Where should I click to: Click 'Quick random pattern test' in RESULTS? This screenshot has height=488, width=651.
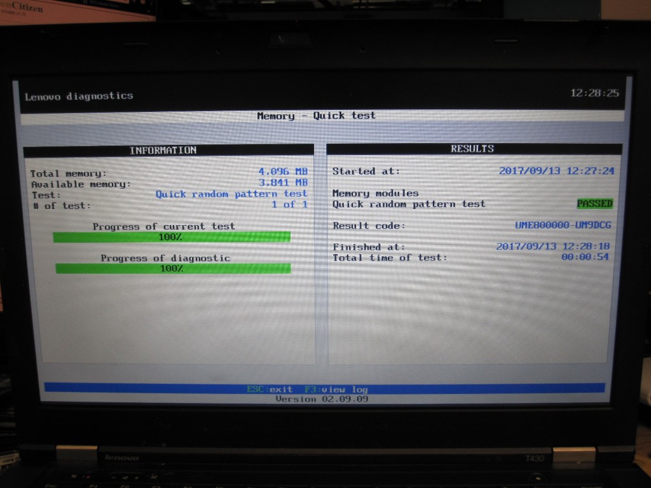(409, 204)
